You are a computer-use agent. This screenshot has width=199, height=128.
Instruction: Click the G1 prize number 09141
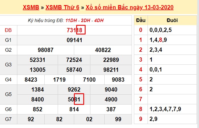74,40
